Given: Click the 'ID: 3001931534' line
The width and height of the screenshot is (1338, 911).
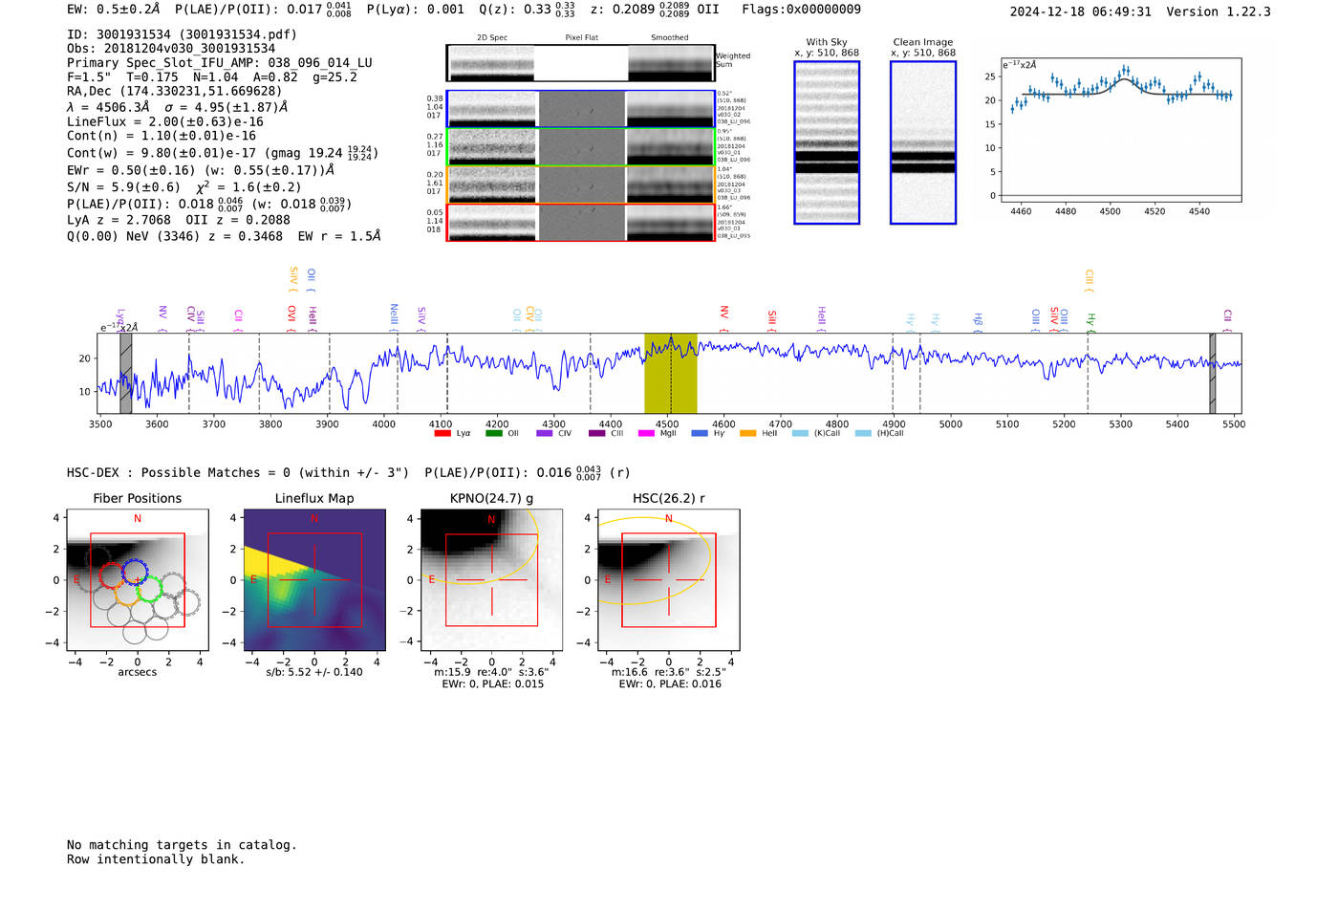Looking at the screenshot, I should (x=182, y=34).
